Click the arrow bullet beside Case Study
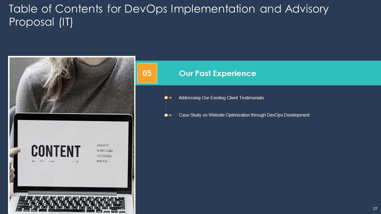381x214 pixels. coord(168,115)
